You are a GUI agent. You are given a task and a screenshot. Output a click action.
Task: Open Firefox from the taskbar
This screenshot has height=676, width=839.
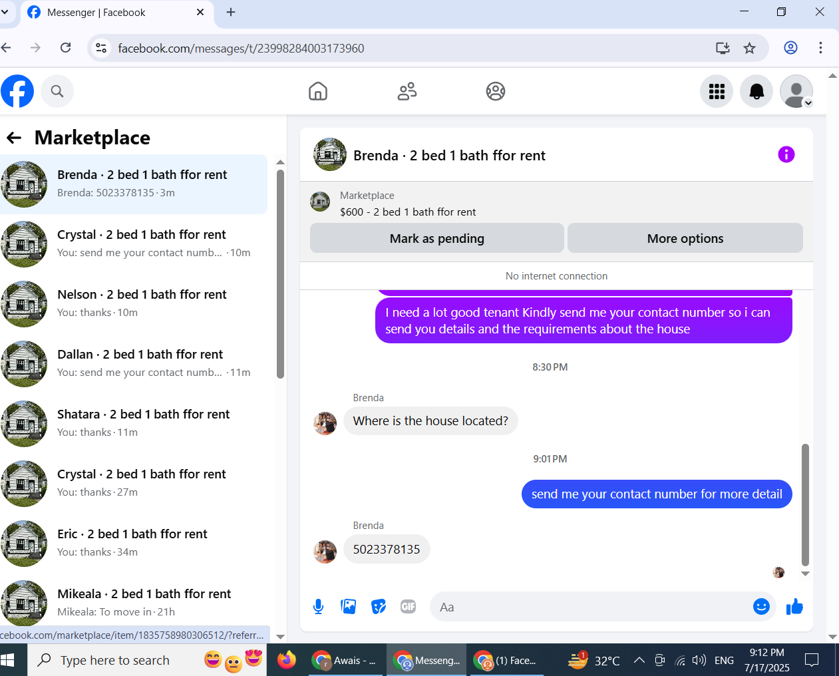(x=287, y=660)
